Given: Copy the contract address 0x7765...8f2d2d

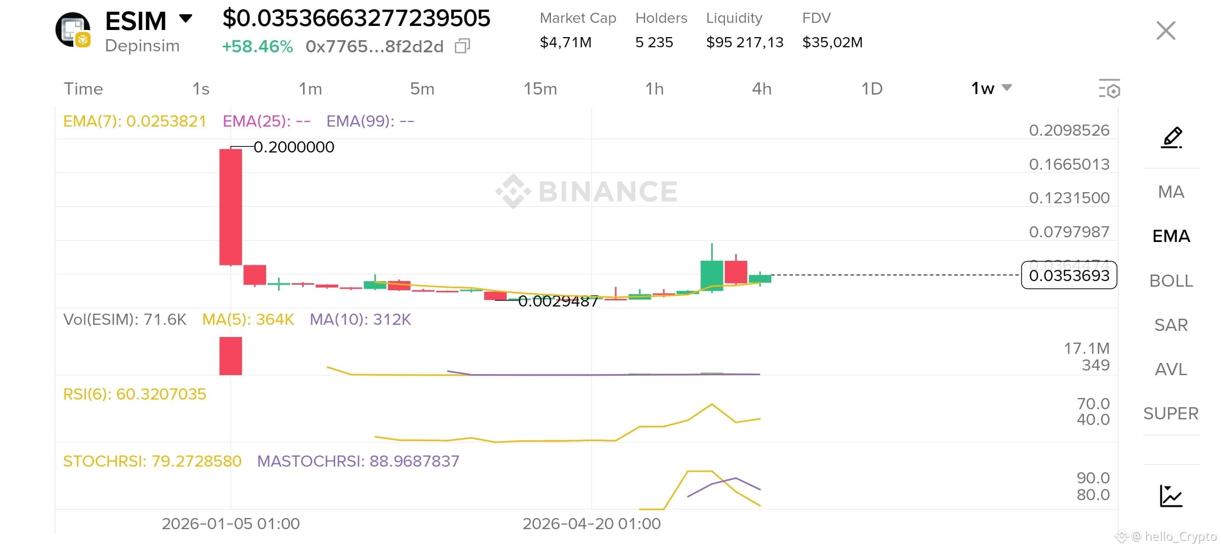Looking at the screenshot, I should coord(462,46).
